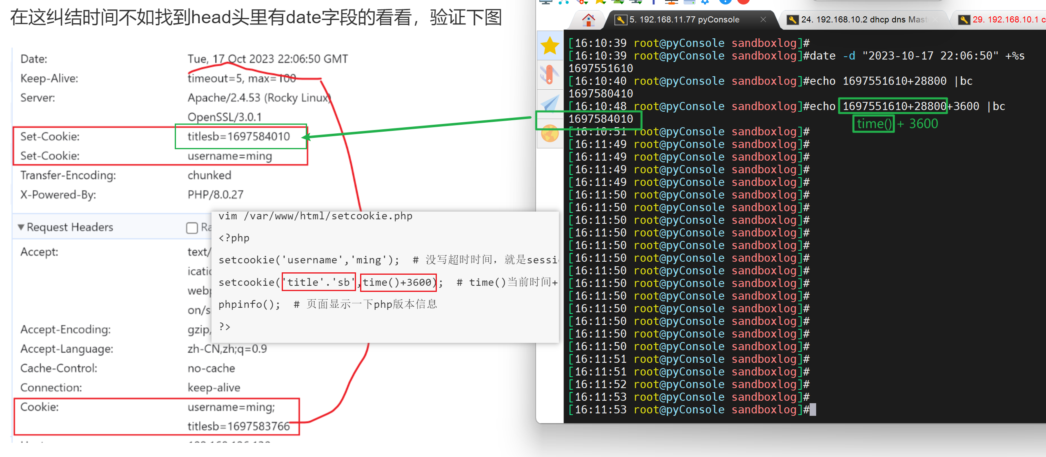Click the titlesb=1697584010 Set-Cookie value
1046x457 pixels.
238,137
